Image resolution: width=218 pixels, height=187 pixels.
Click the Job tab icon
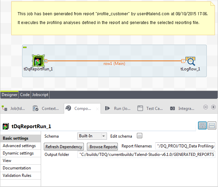4,108
